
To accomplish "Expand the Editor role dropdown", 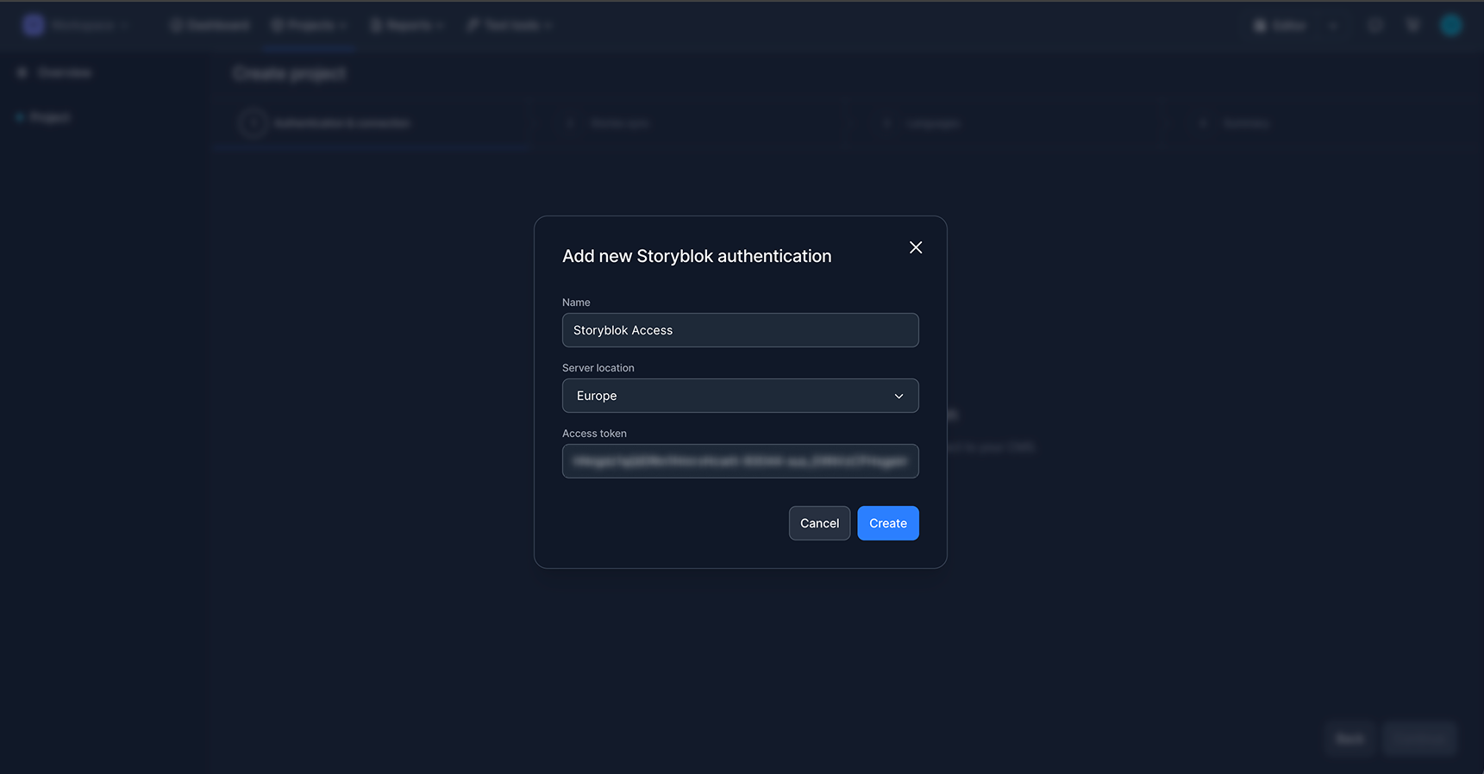I will pos(1333,26).
